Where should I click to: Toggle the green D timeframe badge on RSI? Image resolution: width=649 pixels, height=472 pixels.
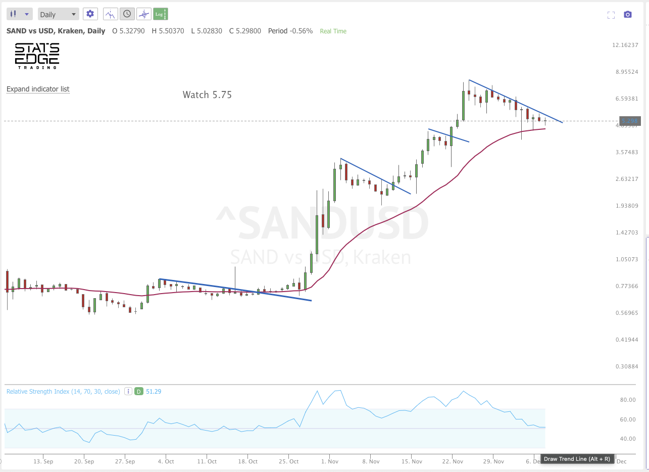[x=138, y=391]
